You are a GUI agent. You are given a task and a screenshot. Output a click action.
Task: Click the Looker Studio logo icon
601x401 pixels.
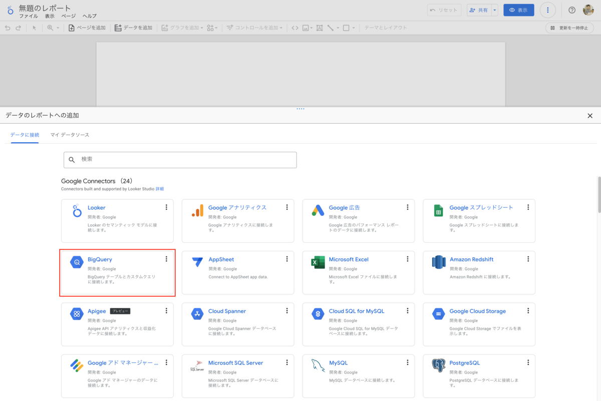click(x=10, y=10)
